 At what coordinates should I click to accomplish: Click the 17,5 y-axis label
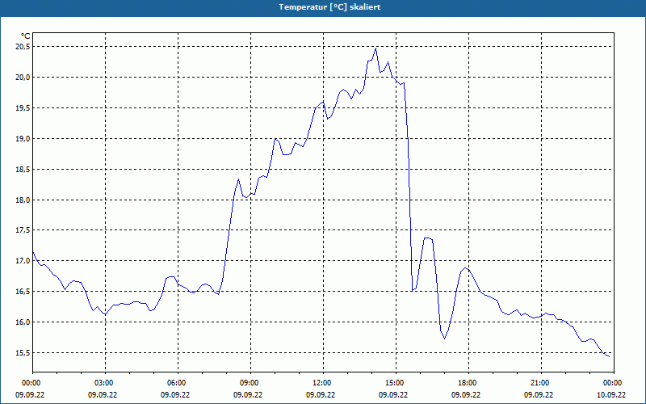coord(23,230)
